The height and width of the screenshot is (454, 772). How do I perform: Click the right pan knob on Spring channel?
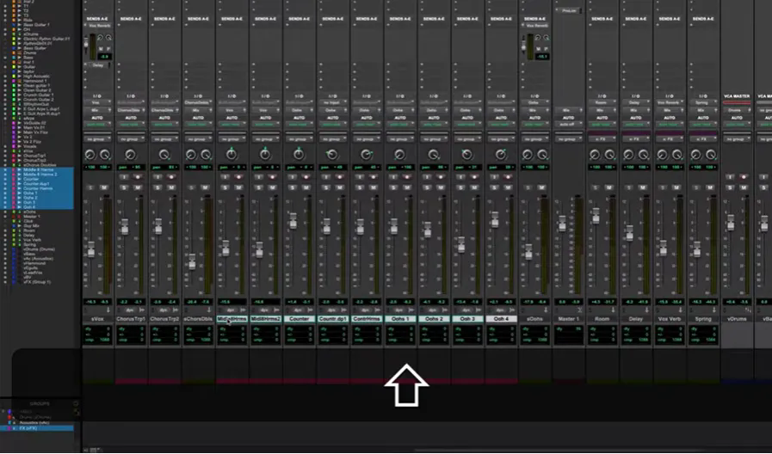710,155
